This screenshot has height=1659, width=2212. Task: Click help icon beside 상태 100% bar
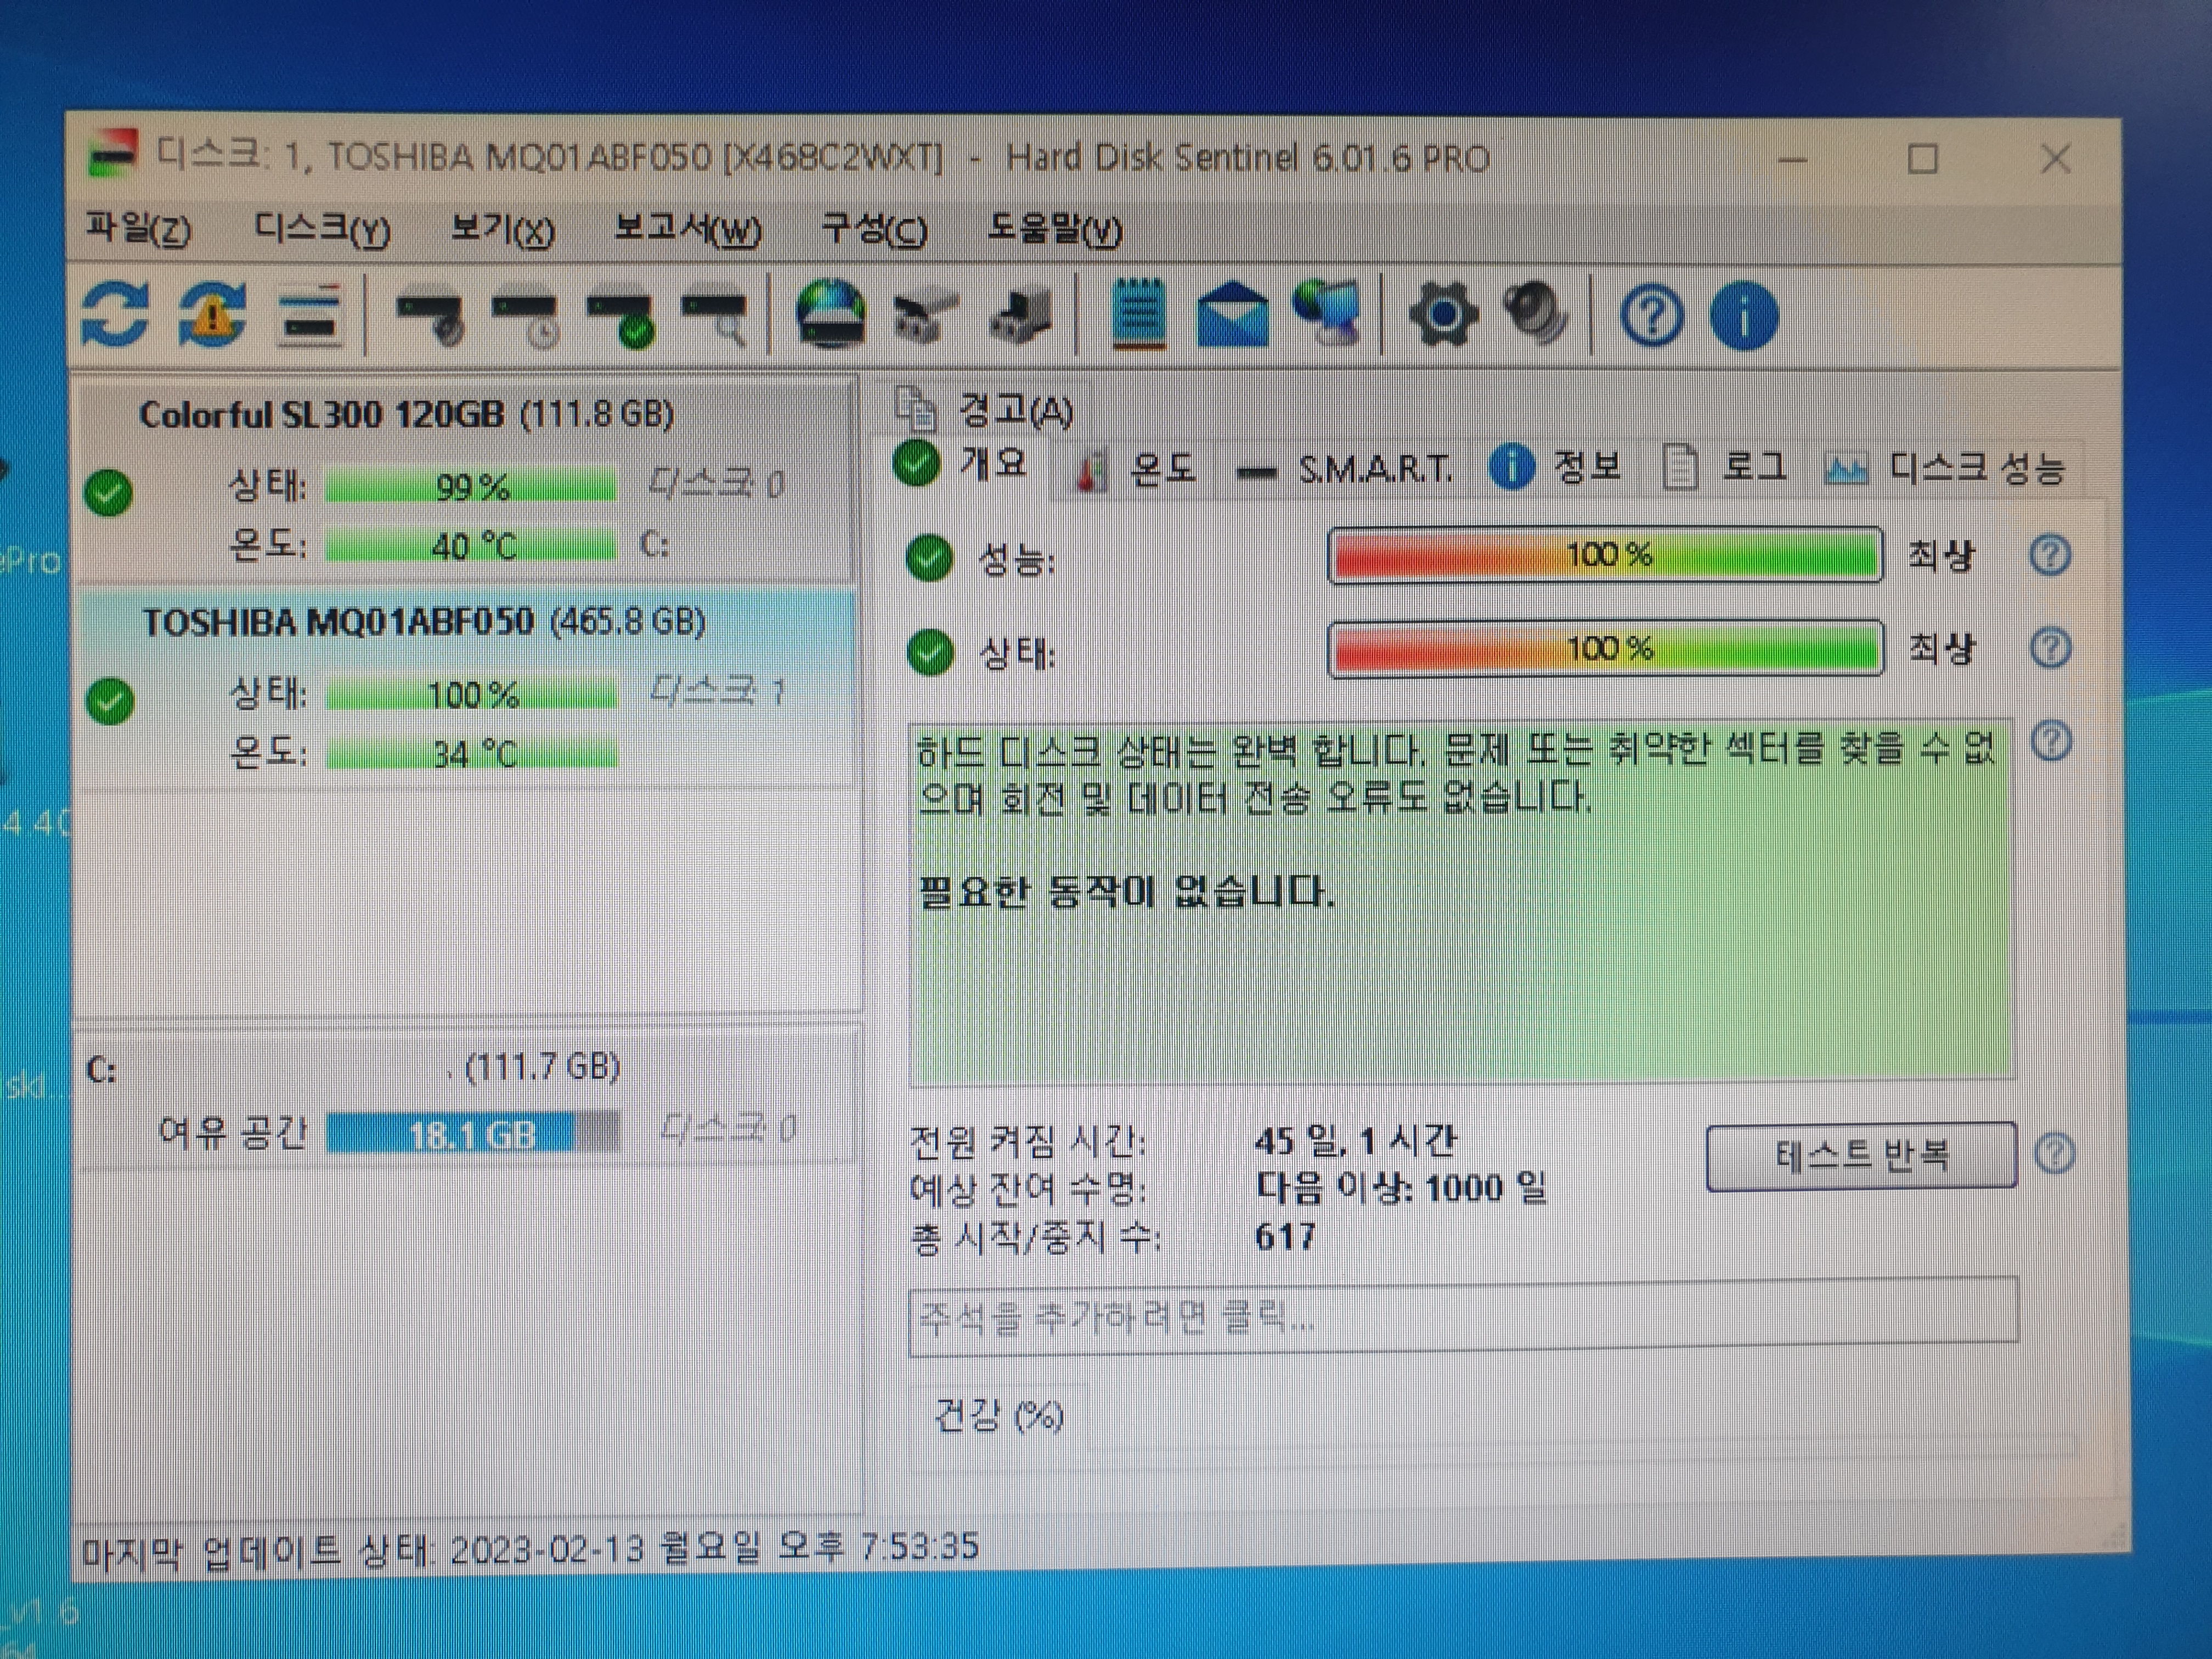2051,648
